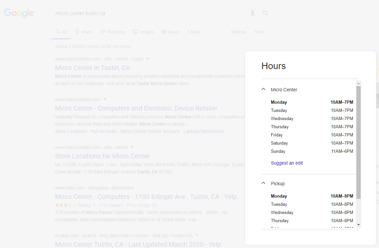The image size is (379, 248).
Task: Click the hours panel scroll down arrow
Action: 358,224
